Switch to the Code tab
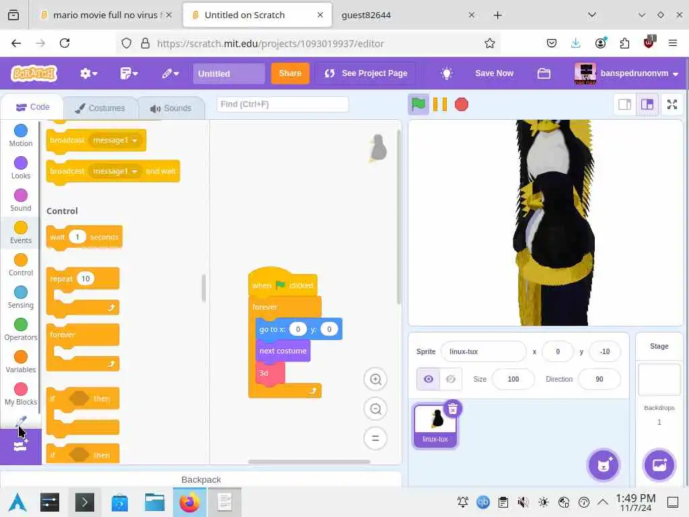The width and height of the screenshot is (689, 517). 32,107
